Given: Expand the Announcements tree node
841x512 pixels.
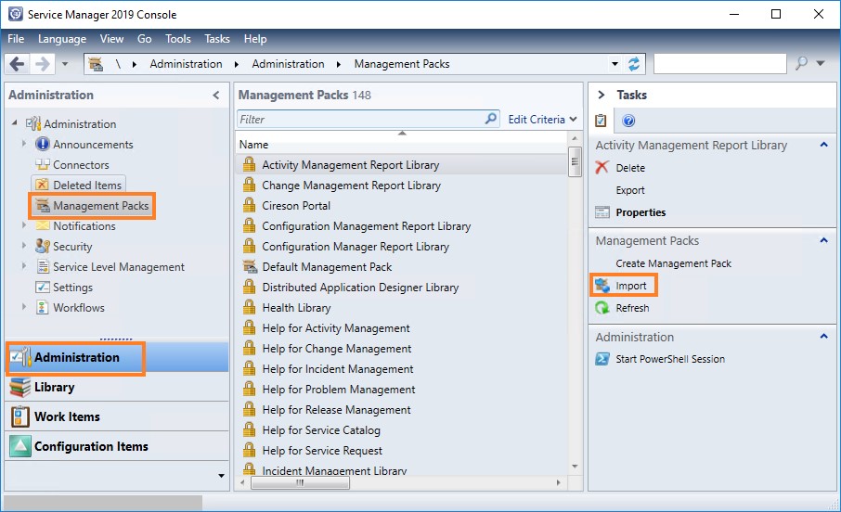Looking at the screenshot, I should (23, 143).
